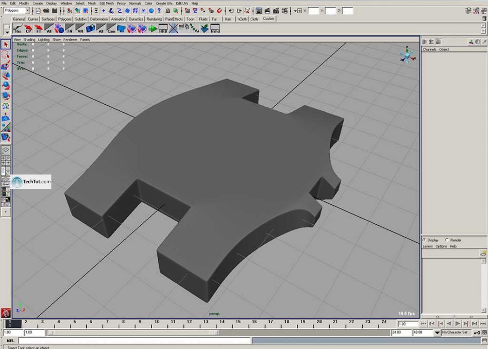Enable snap to grids icon

187,11
